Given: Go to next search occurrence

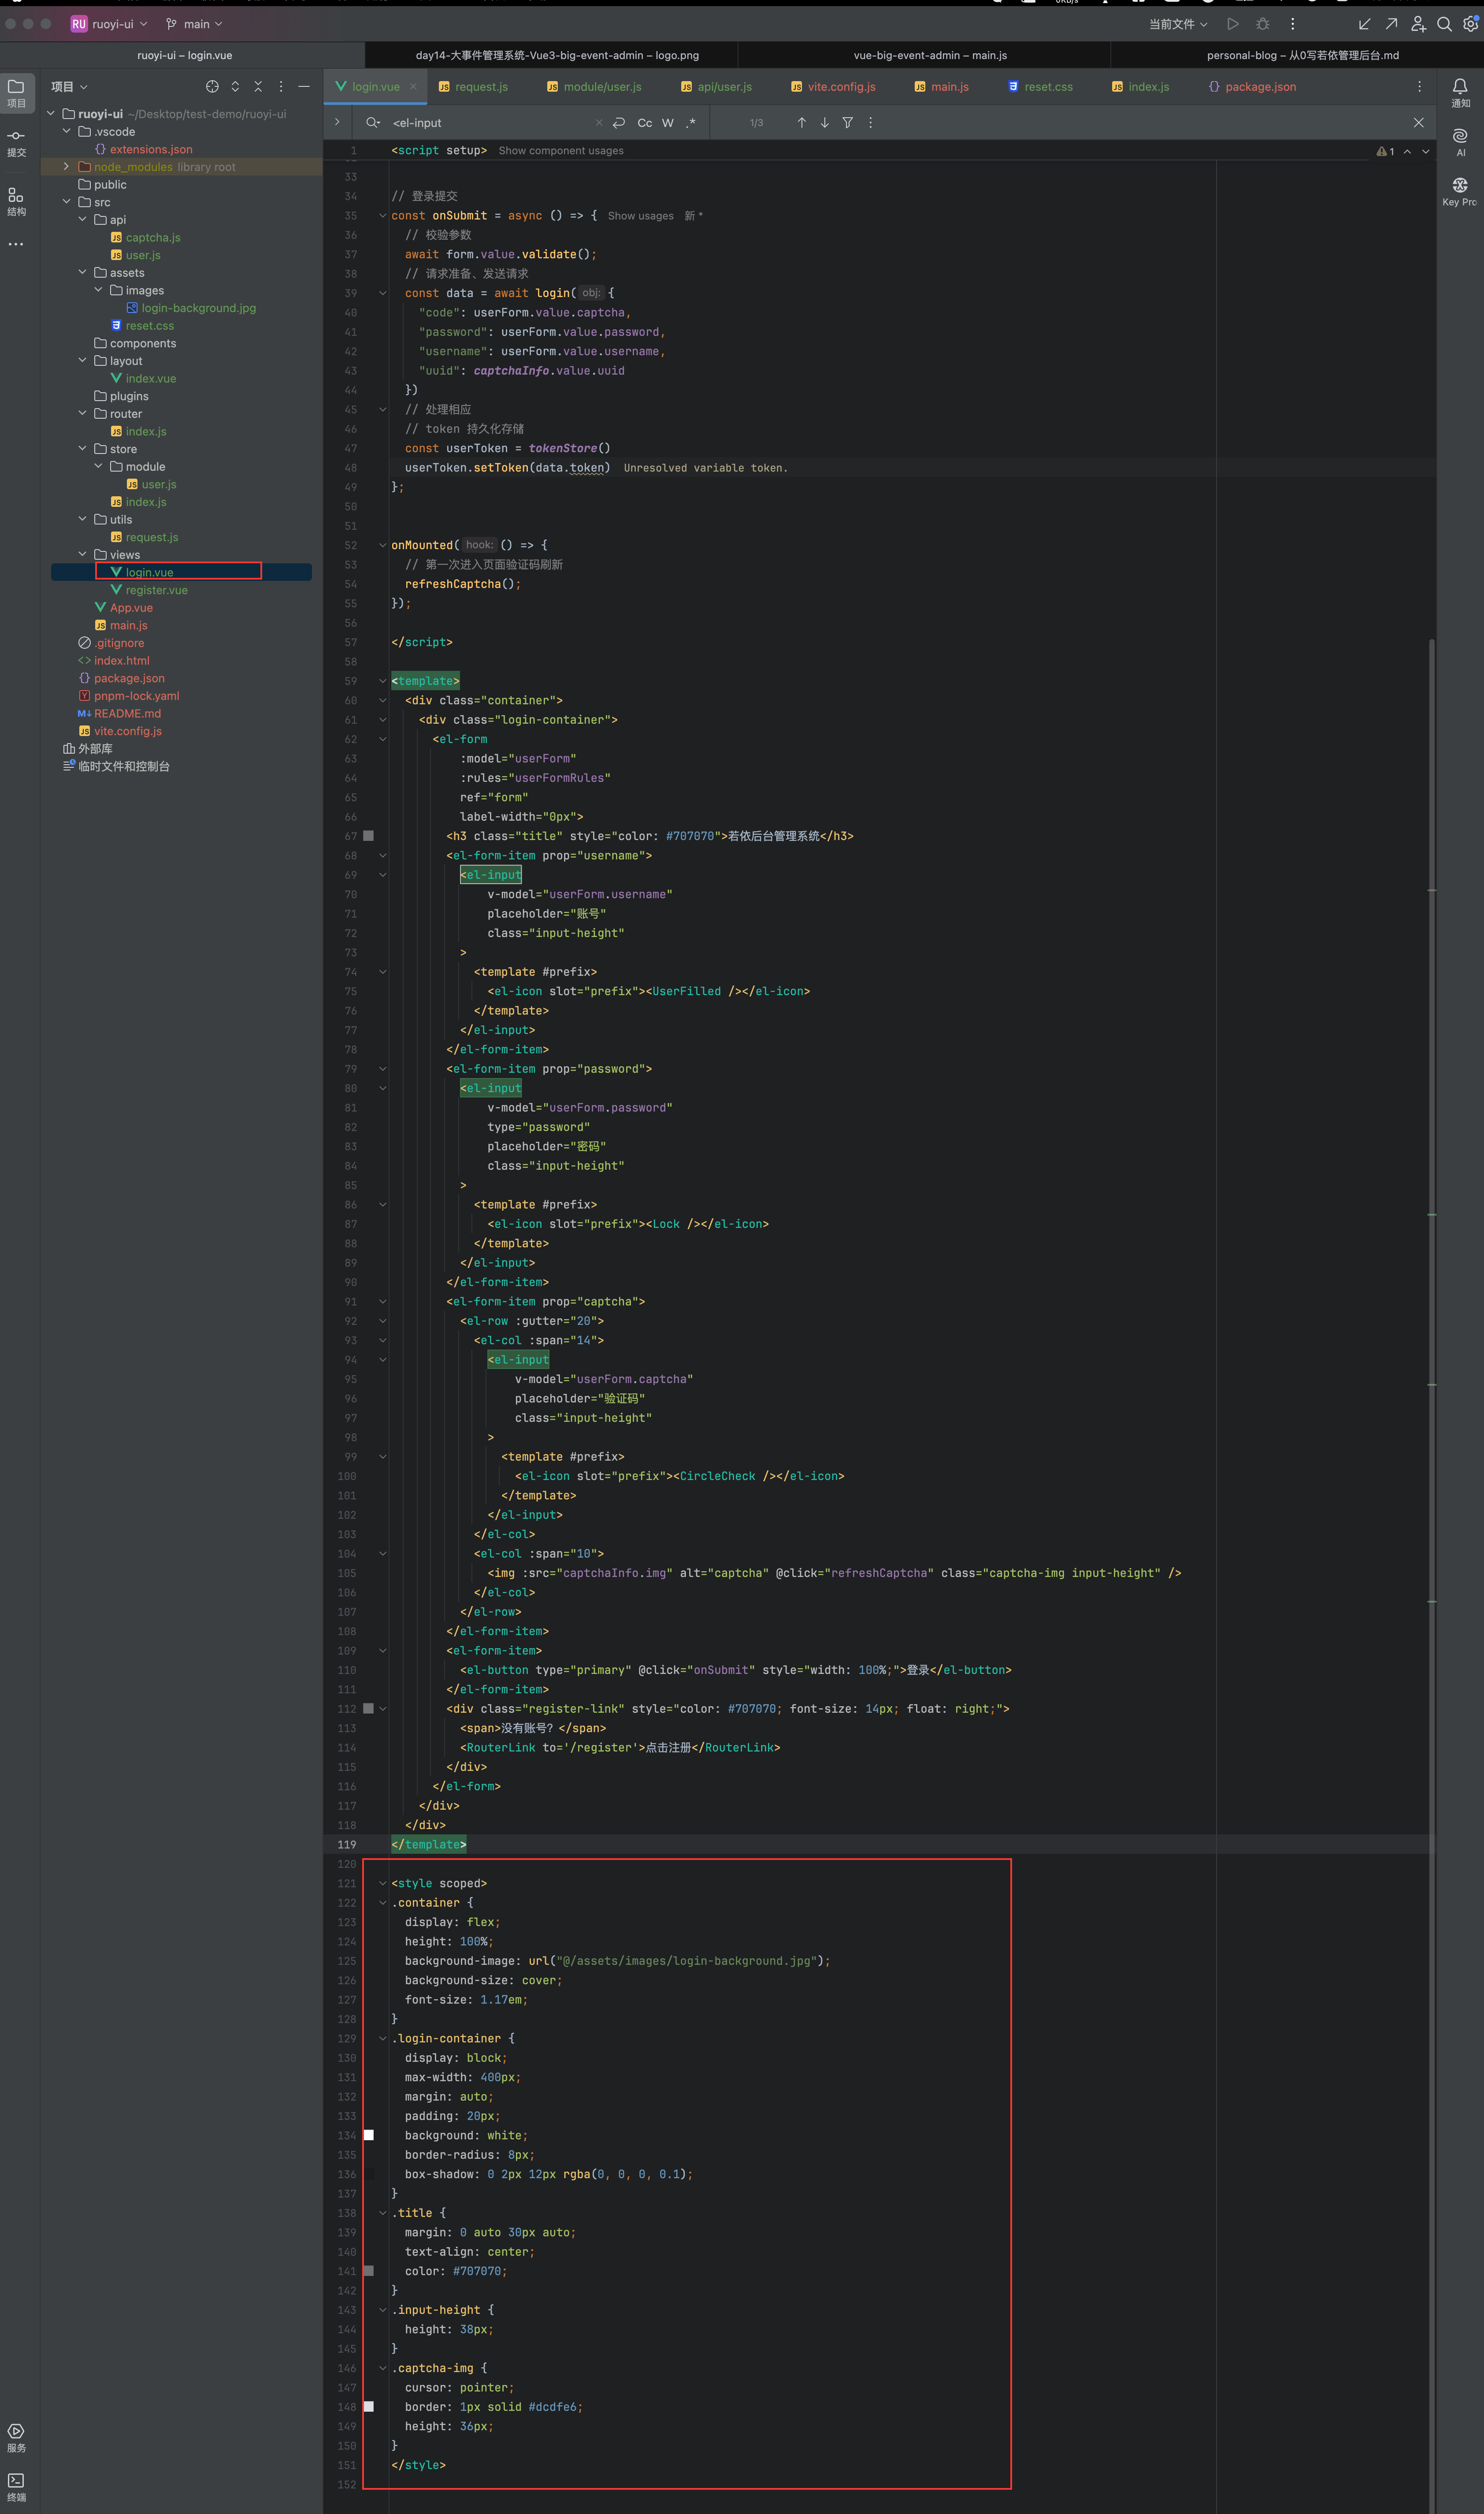Looking at the screenshot, I should [x=824, y=123].
